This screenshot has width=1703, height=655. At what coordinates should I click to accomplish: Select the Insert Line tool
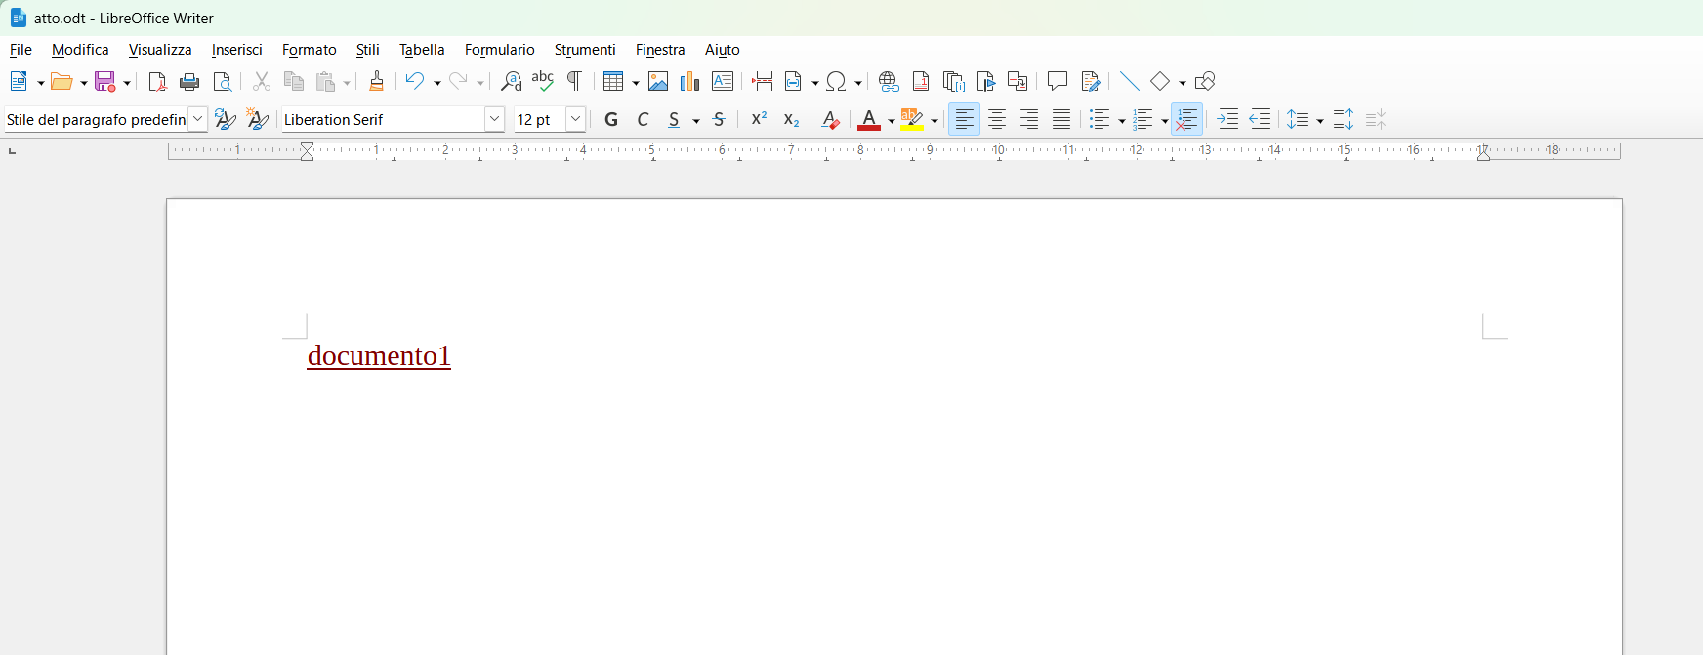(x=1129, y=82)
